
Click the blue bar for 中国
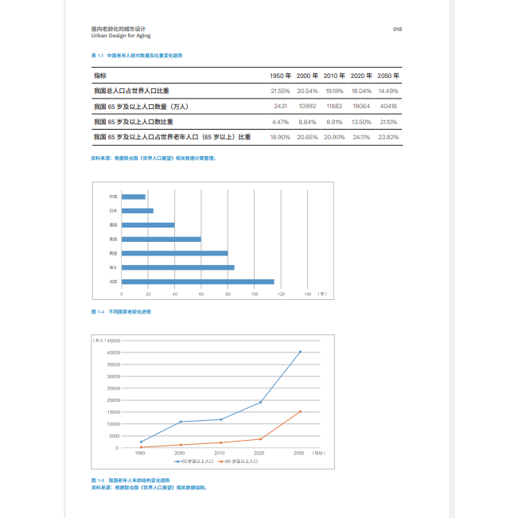(x=133, y=197)
